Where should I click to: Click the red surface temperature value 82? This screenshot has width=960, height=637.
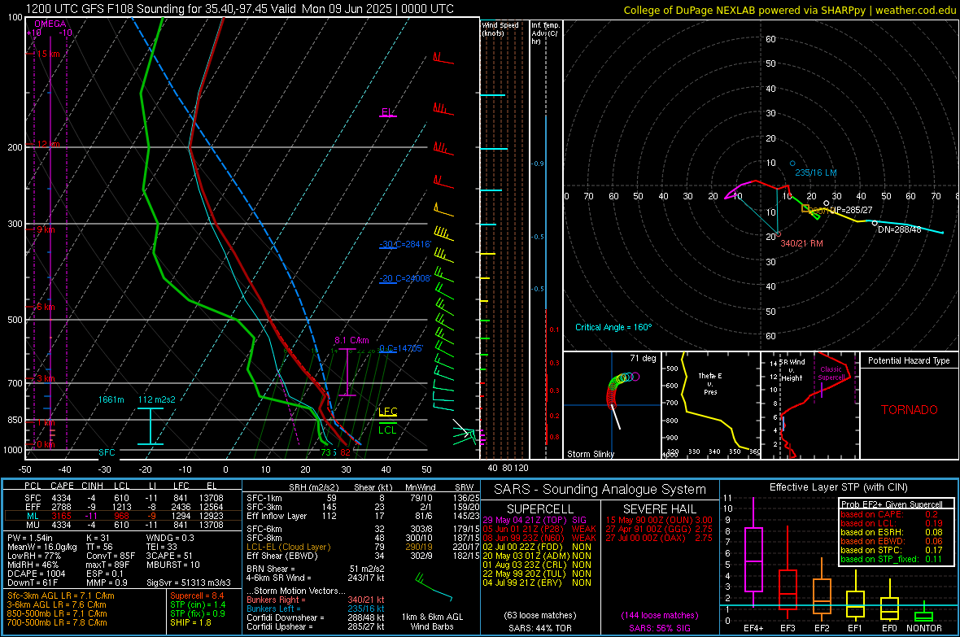345,452
